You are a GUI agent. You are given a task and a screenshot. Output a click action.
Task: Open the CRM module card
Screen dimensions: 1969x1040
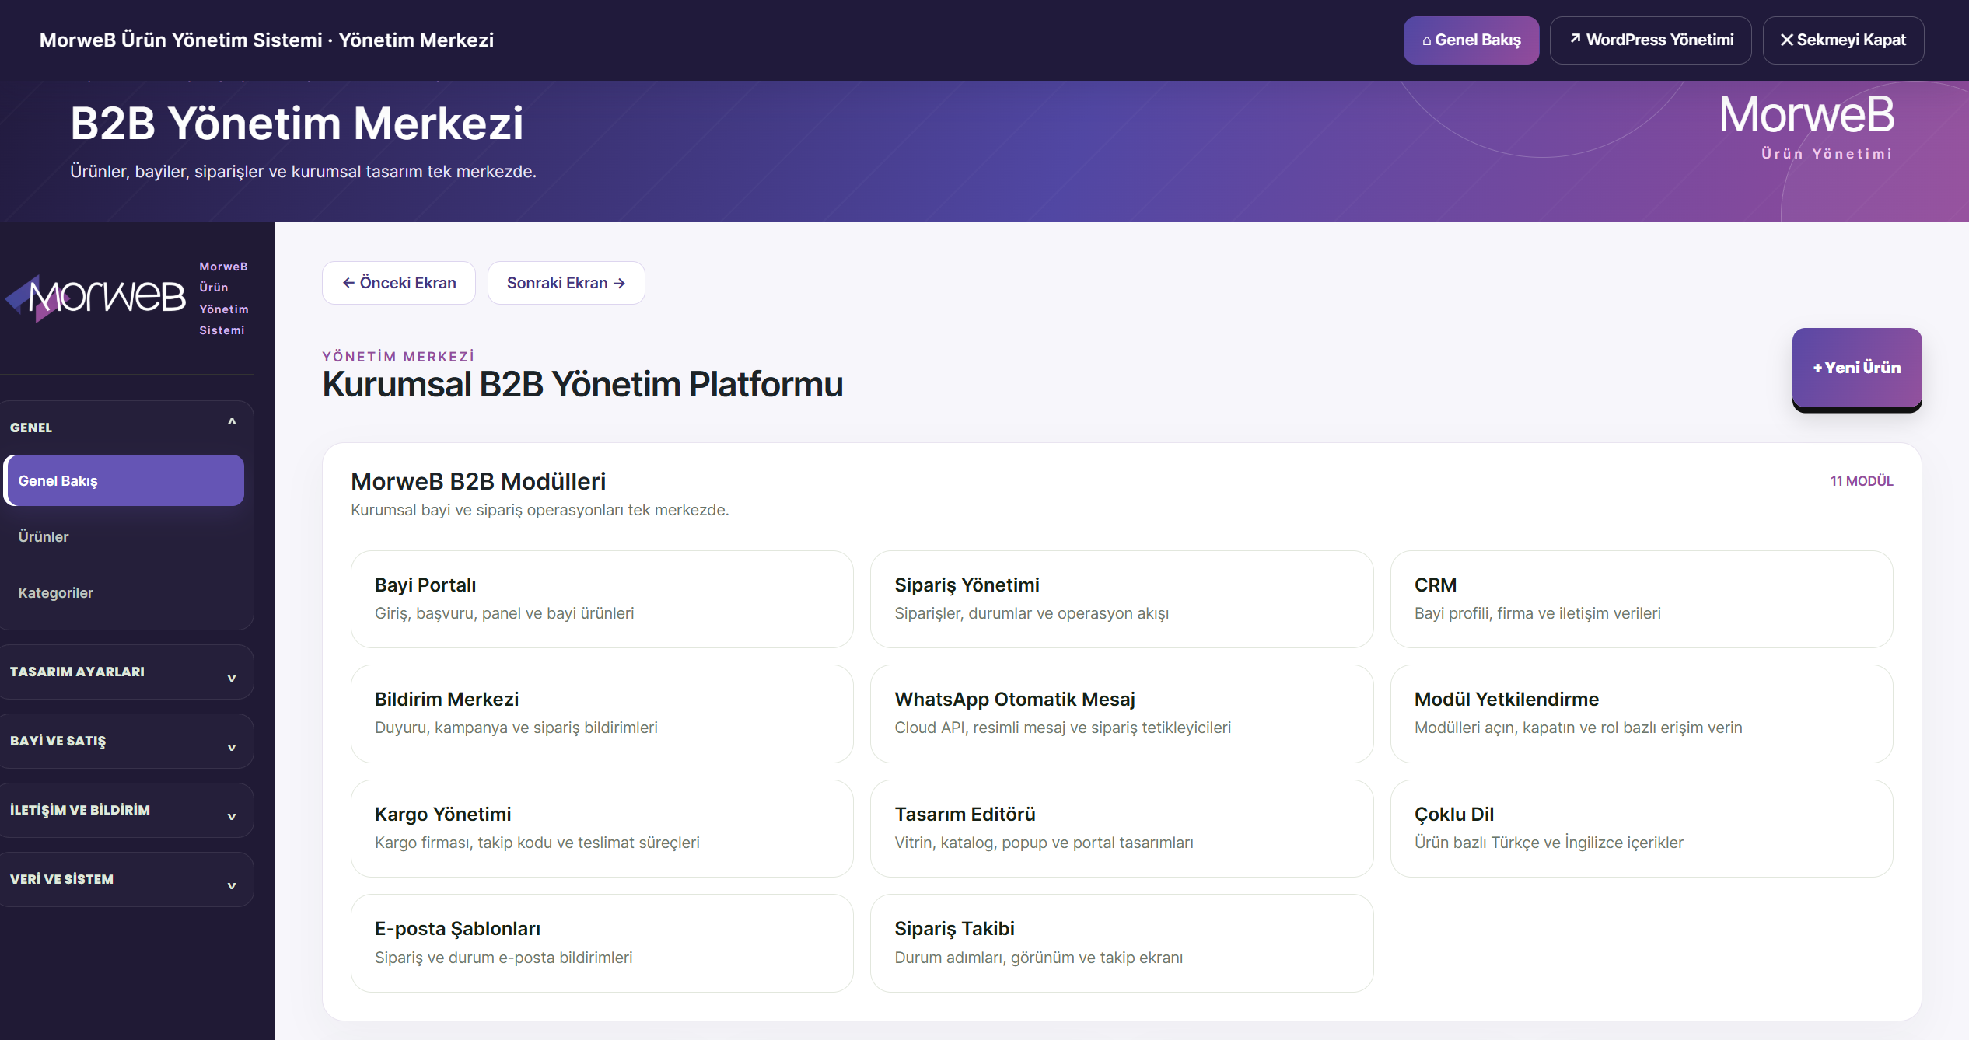click(1642, 599)
